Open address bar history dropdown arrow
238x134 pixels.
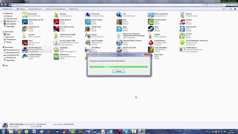[x=203, y=5]
